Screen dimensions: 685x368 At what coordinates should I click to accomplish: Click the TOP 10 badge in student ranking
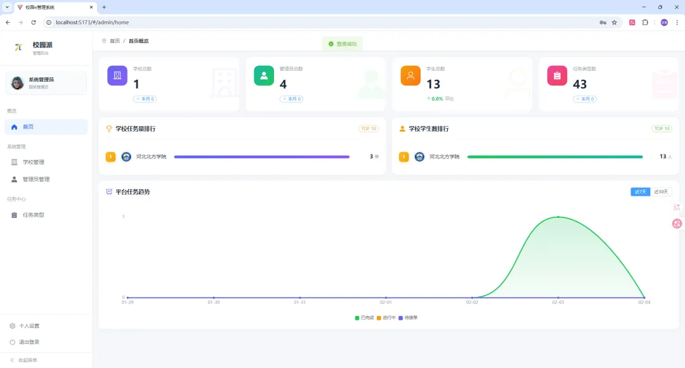click(662, 129)
